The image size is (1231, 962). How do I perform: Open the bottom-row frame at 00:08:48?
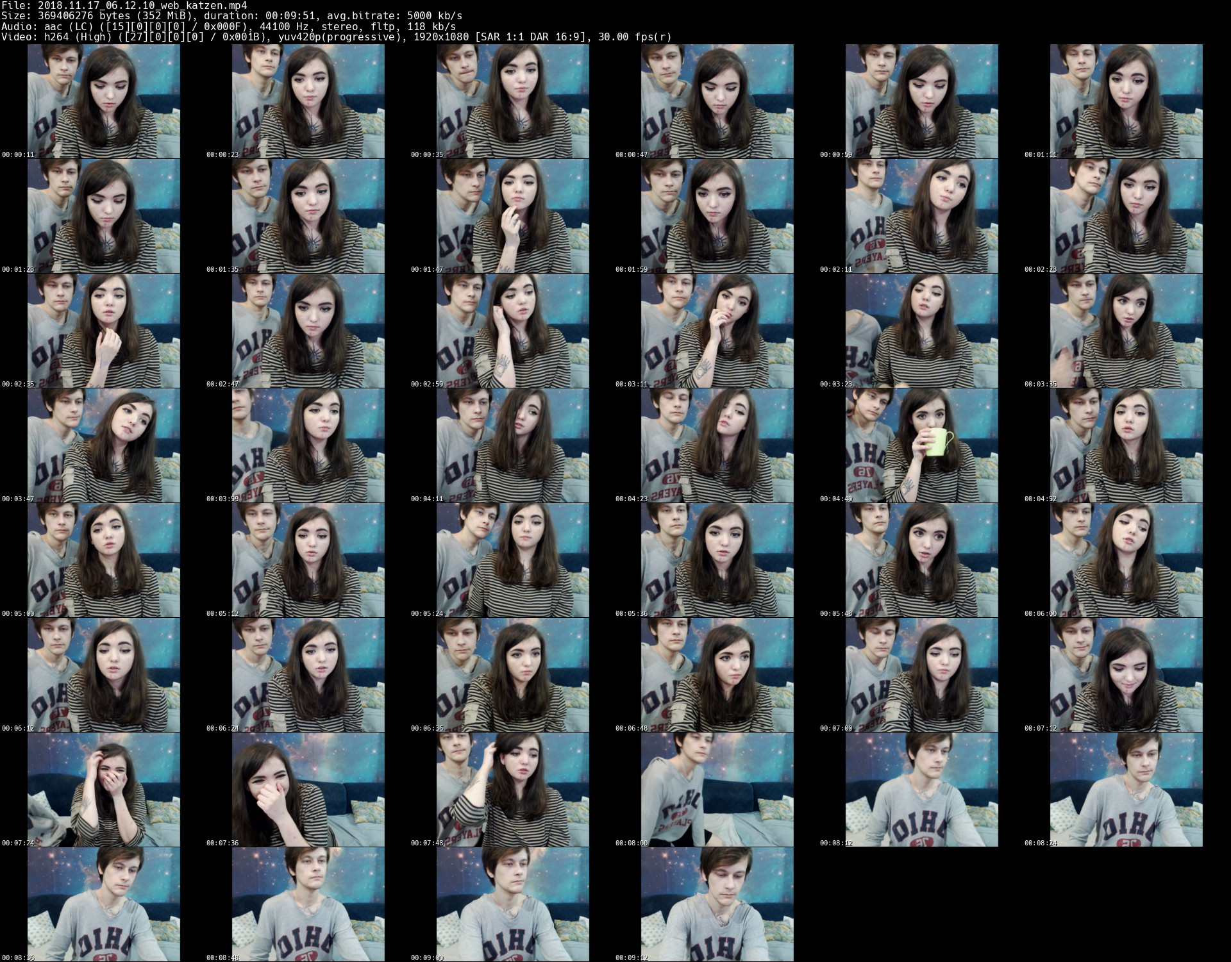[308, 904]
